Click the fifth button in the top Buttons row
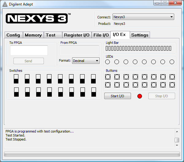The width and height of the screenshot is (184, 162). (144, 77)
